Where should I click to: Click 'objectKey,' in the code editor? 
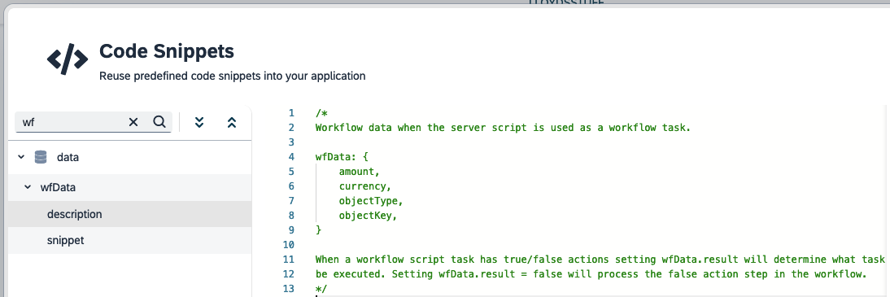pyautogui.click(x=369, y=216)
